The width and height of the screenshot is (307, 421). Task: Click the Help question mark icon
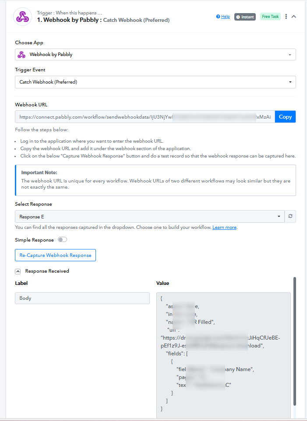(x=218, y=17)
